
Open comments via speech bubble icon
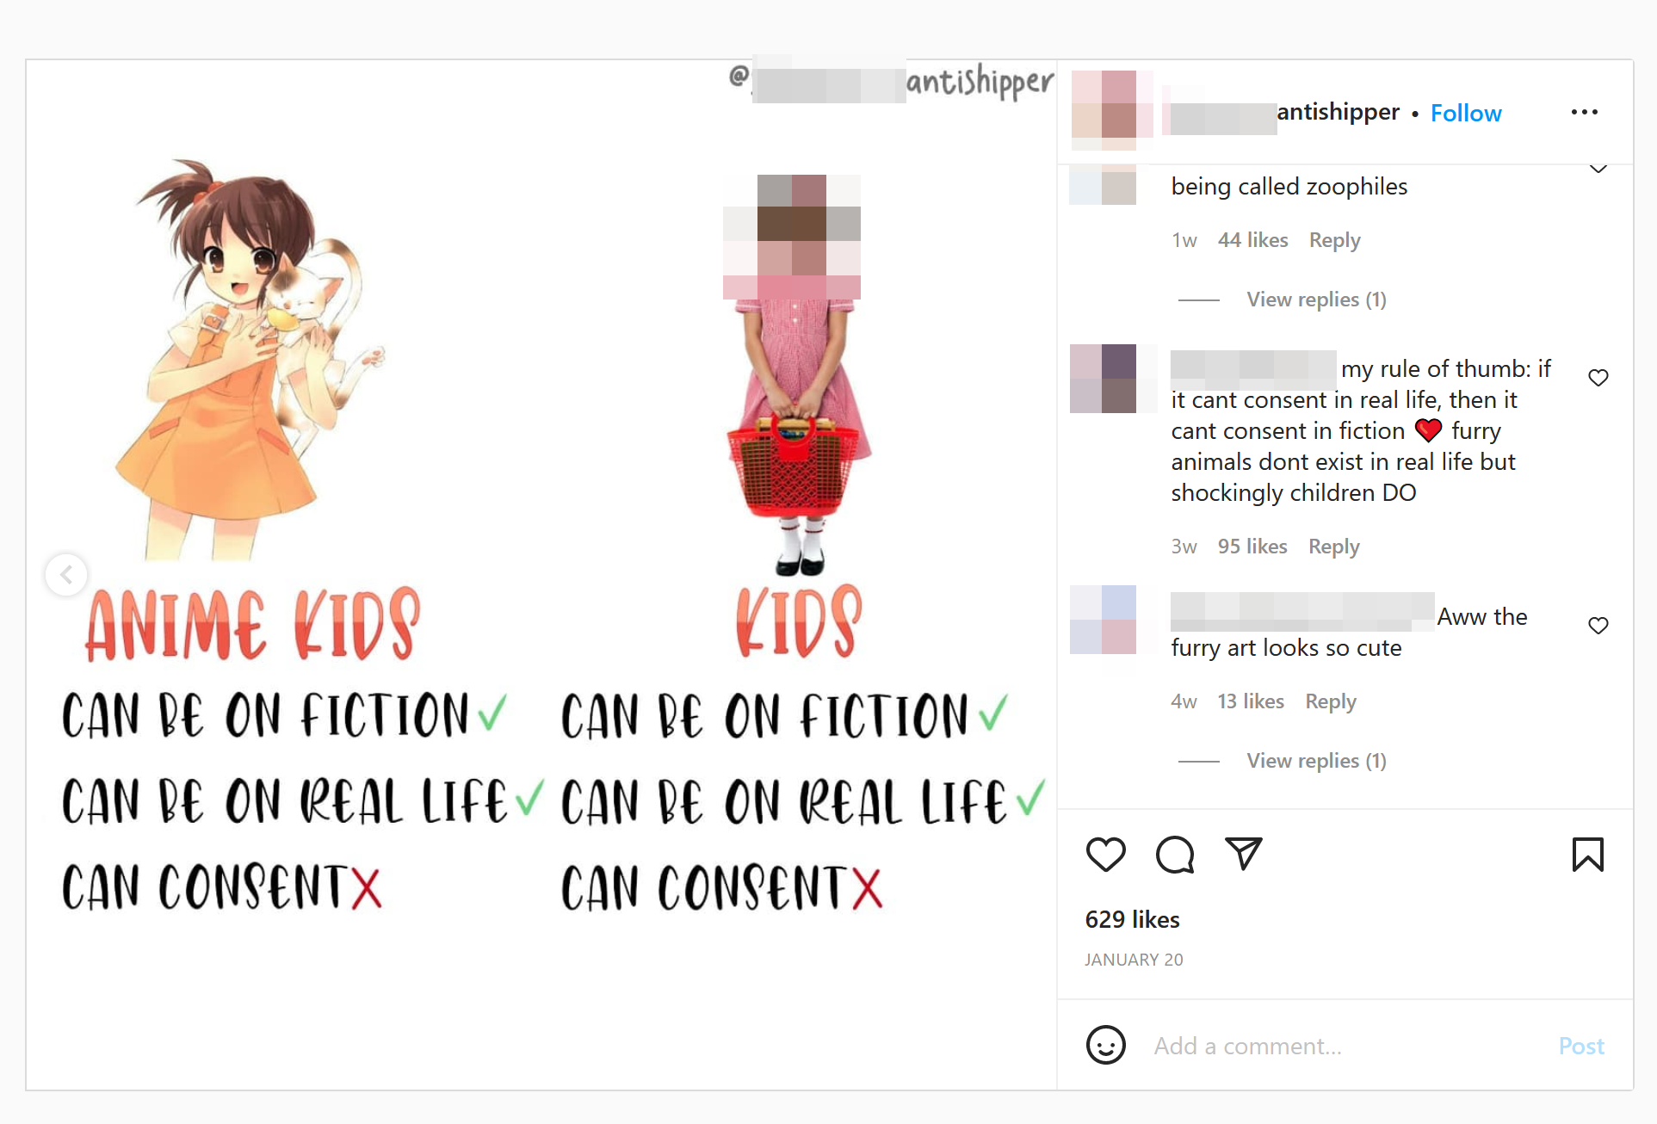coord(1175,855)
